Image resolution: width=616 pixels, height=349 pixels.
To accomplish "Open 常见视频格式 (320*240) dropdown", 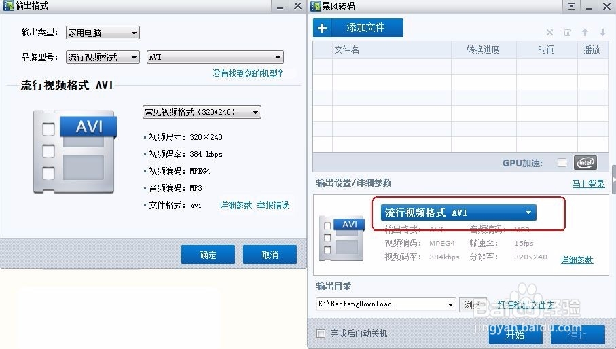I will click(x=202, y=112).
